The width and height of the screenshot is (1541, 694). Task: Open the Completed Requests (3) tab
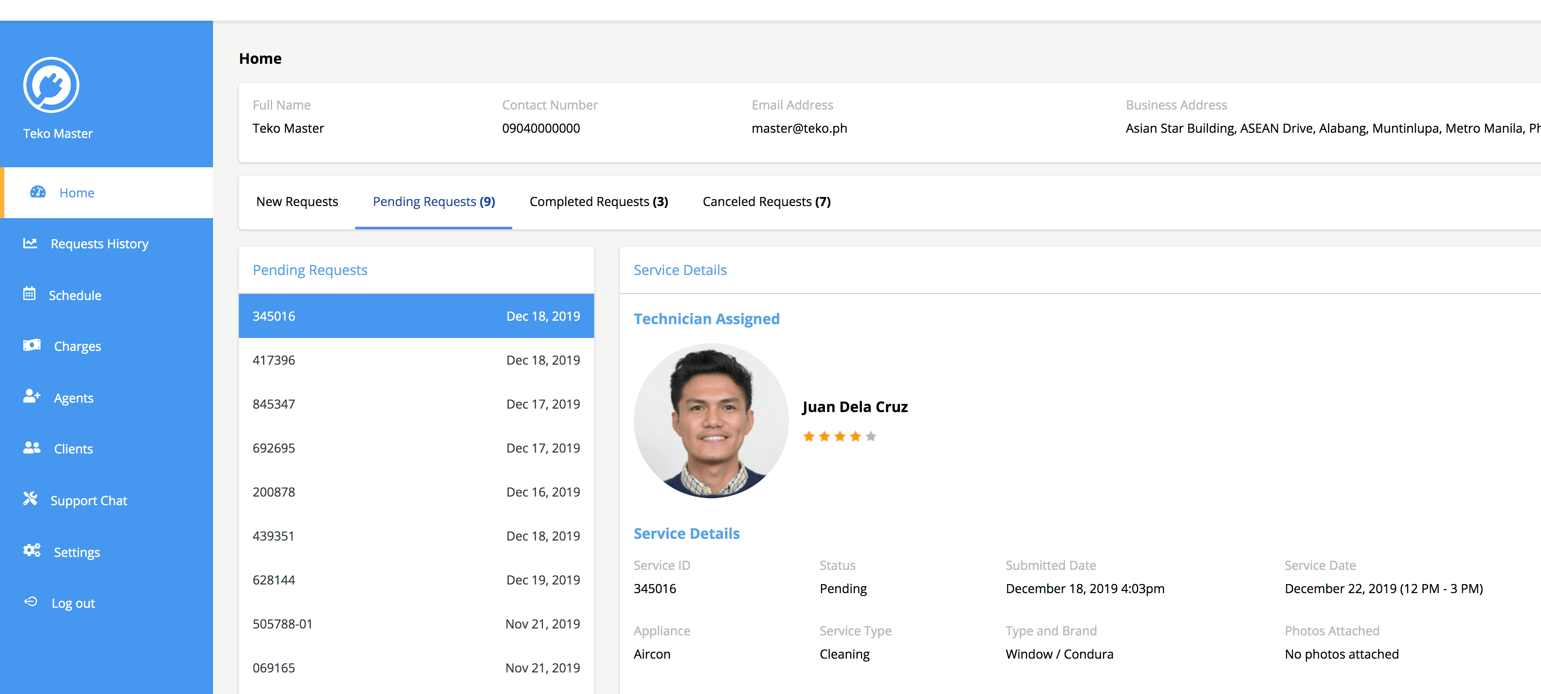click(598, 202)
